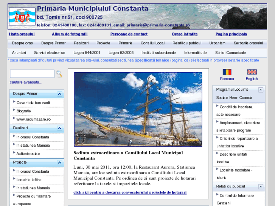Open the Legea 544/2001 menu
Screen dimensions: 275x206
87,53
